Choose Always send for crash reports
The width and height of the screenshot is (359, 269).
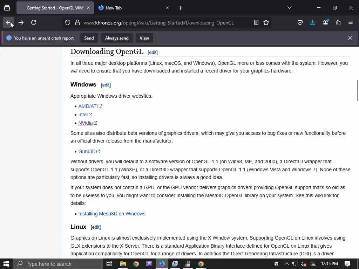coord(117,38)
